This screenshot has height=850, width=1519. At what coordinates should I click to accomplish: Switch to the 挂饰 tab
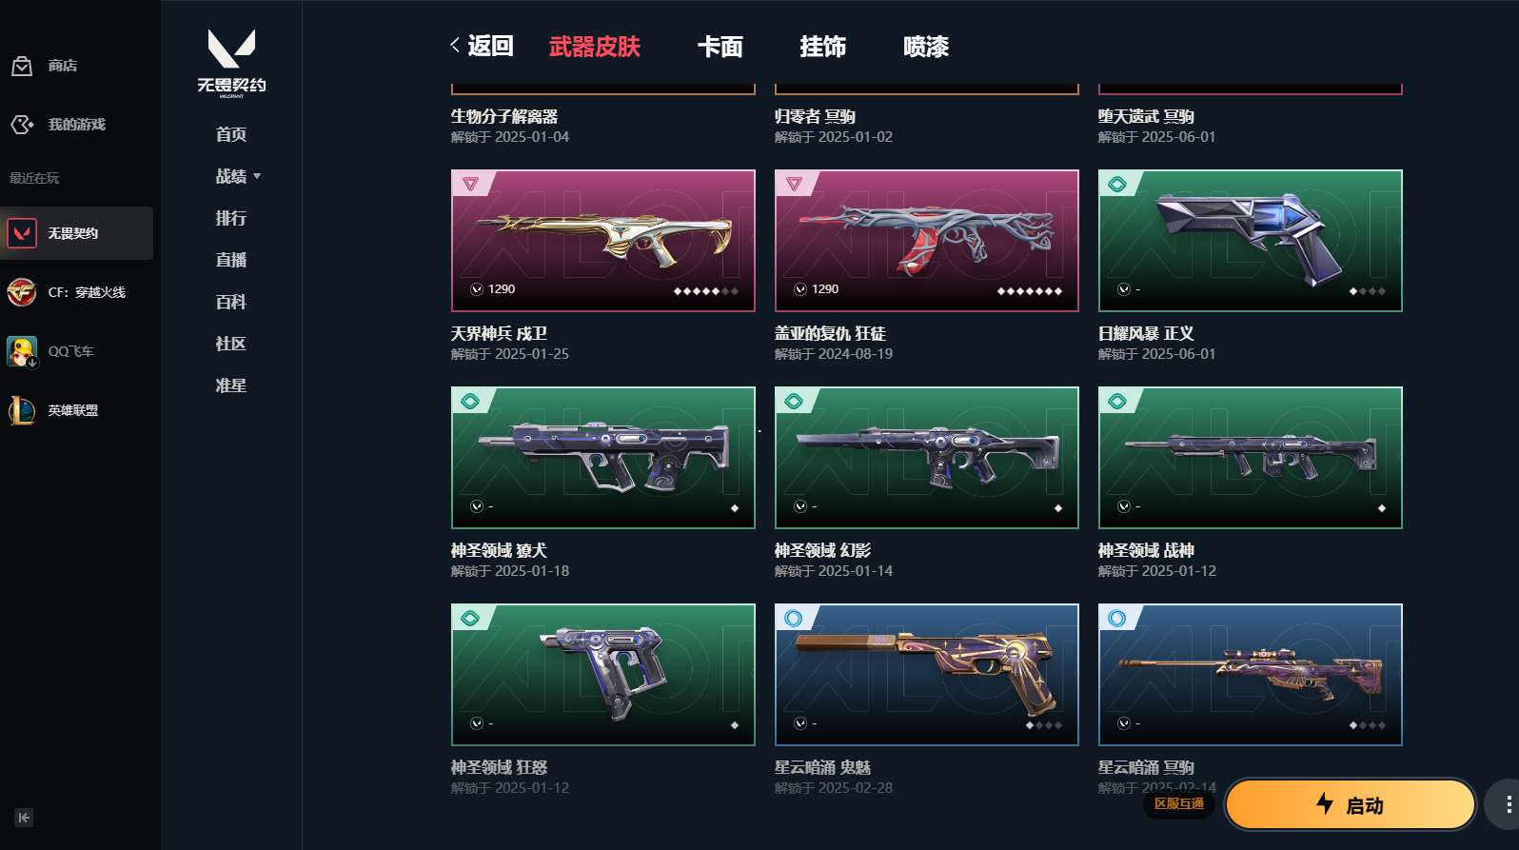822,47
